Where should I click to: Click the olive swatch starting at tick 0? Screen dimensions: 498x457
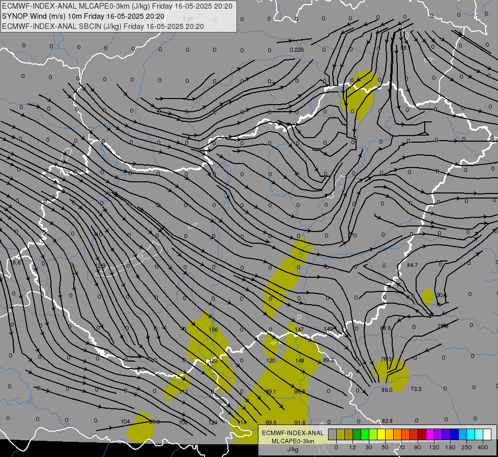pos(340,434)
